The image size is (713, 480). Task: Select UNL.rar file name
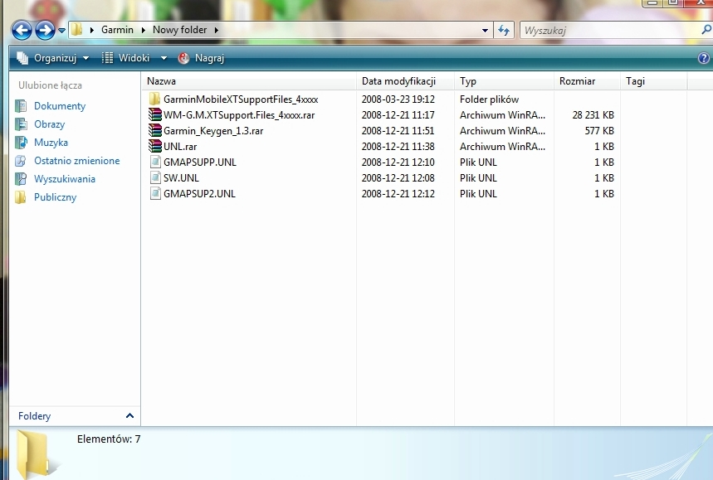click(x=180, y=146)
